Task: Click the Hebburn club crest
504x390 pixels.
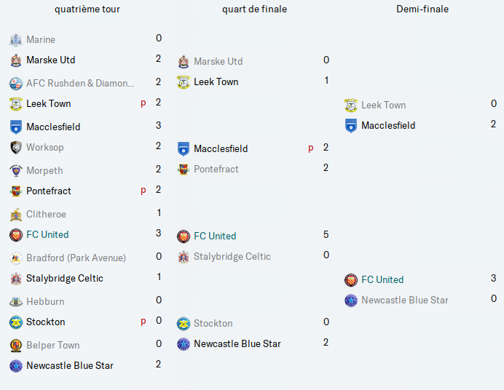Action: tap(16, 302)
